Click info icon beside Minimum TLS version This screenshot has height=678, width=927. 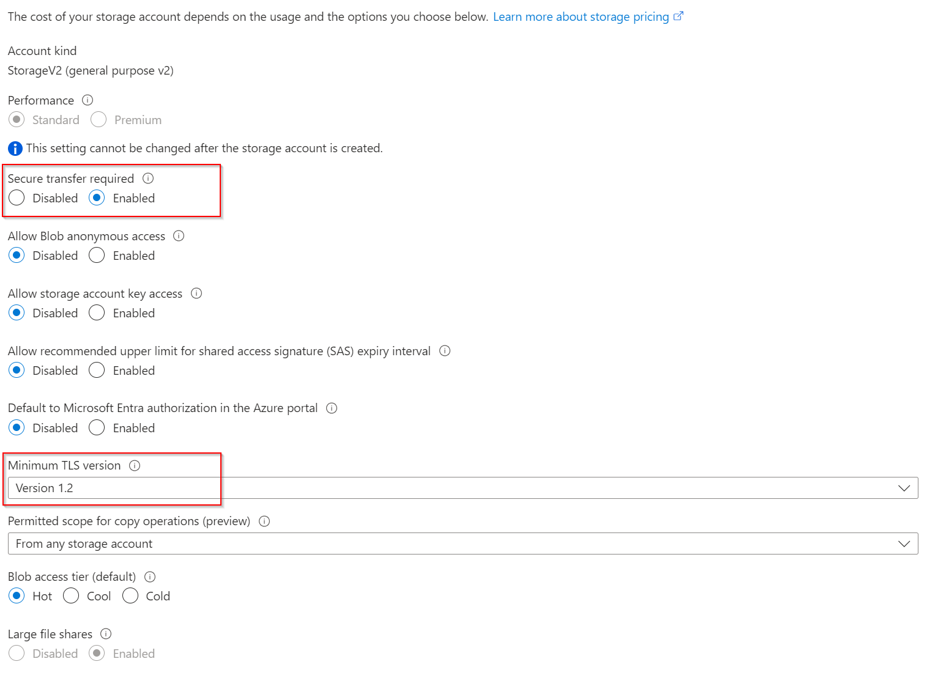[x=135, y=466]
